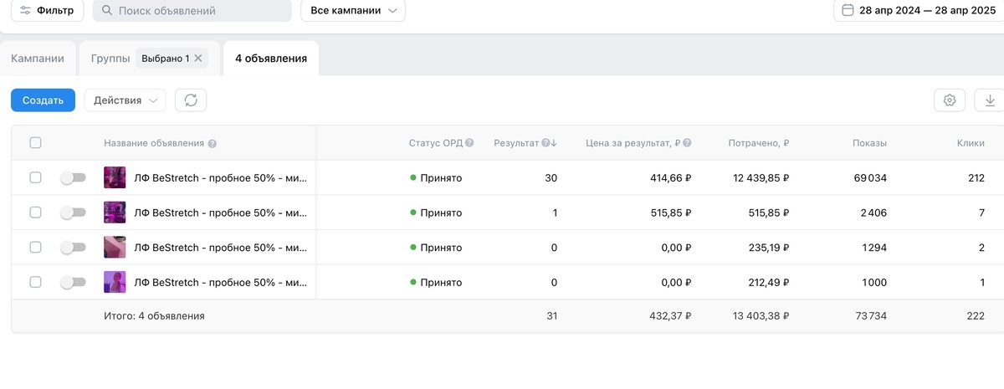
Task: Click the Поиск объявлений search field
Action: (x=192, y=11)
